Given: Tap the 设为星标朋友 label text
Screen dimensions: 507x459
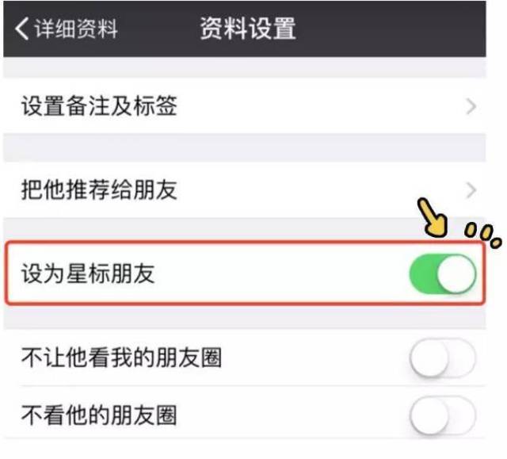Looking at the screenshot, I should tap(88, 273).
